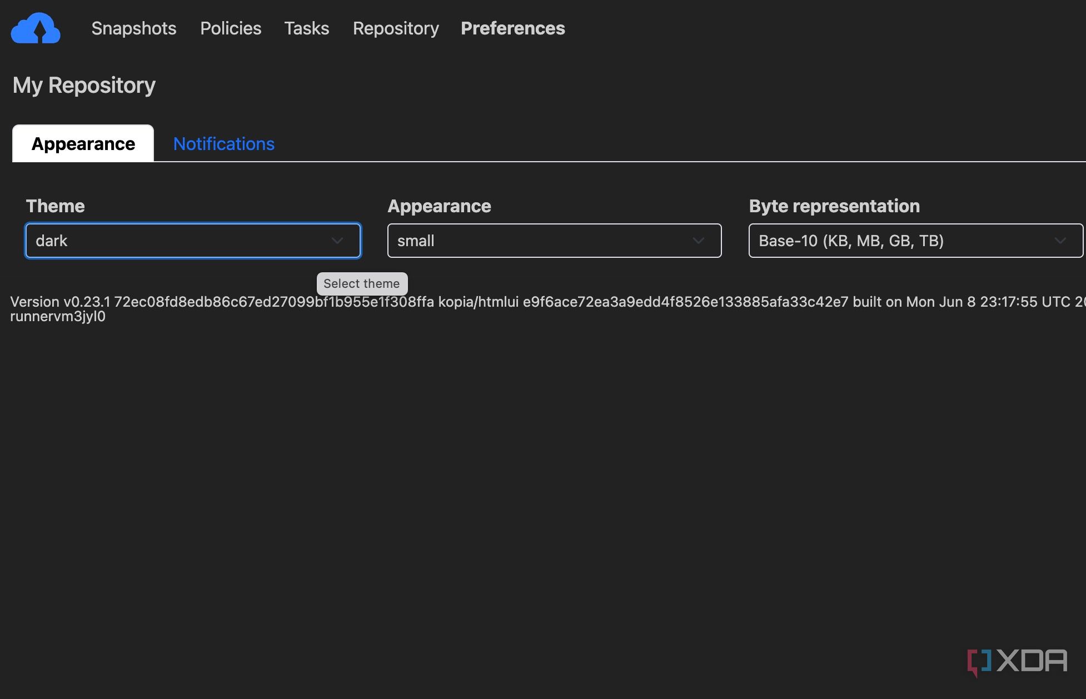
Task: Open the Snapshots page
Action: 134,28
